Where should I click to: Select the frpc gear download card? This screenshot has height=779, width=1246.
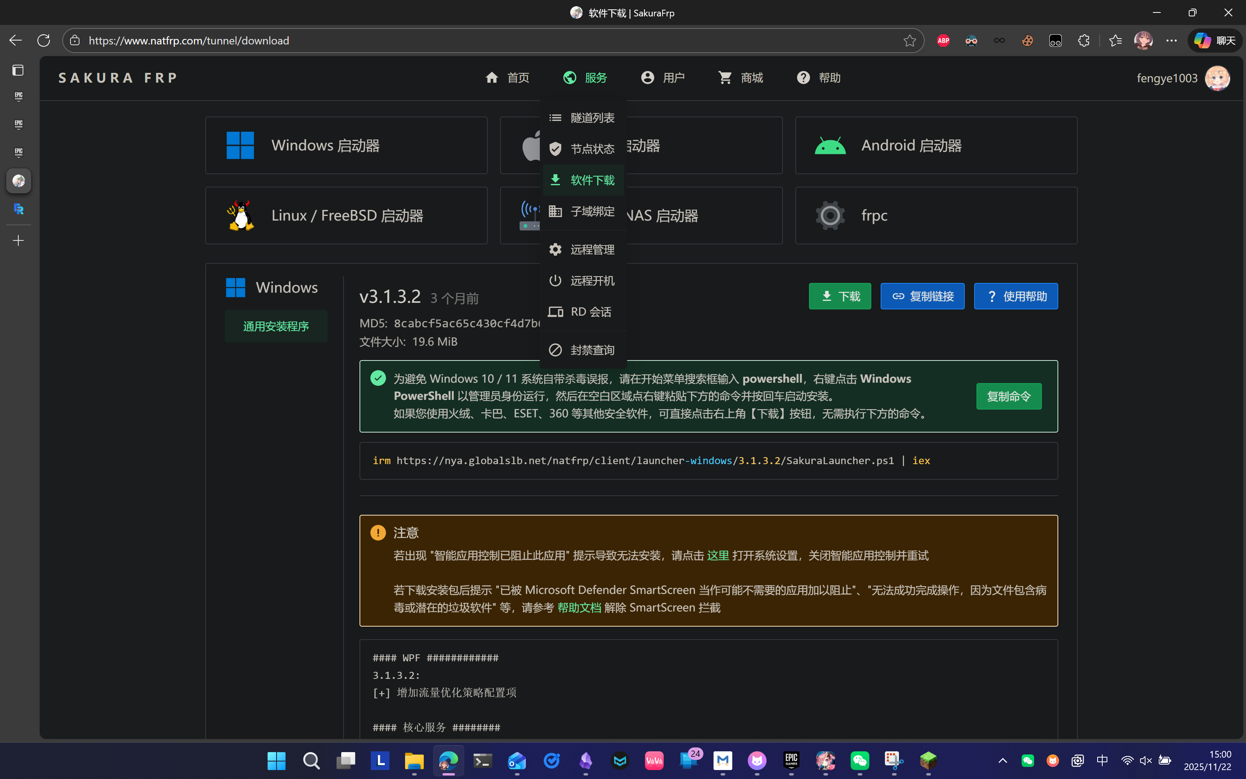[936, 216]
